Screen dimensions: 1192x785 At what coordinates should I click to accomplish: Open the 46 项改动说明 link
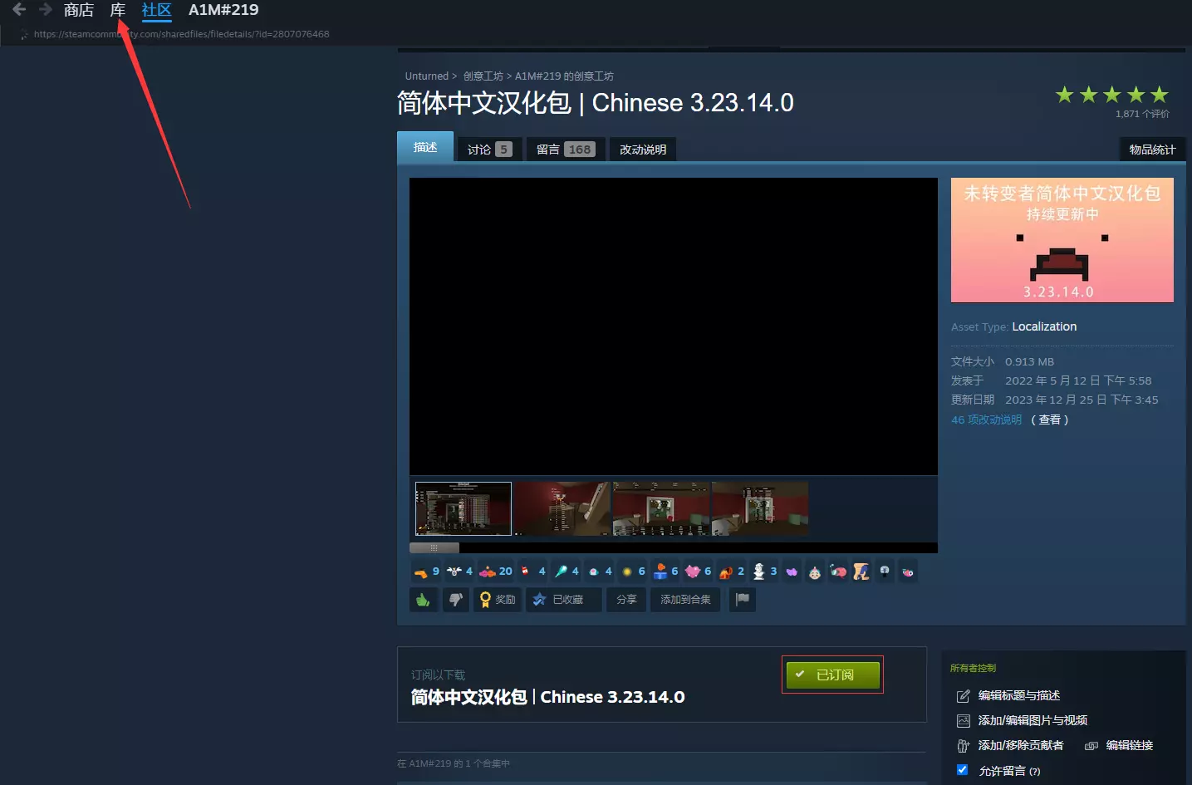[986, 419]
